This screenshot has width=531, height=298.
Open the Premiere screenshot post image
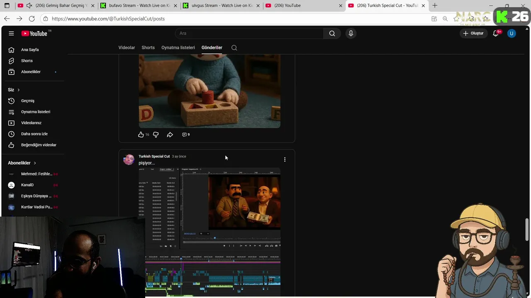[x=209, y=232]
